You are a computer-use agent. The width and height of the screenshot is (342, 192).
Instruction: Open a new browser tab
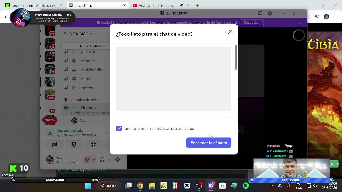(198, 5)
